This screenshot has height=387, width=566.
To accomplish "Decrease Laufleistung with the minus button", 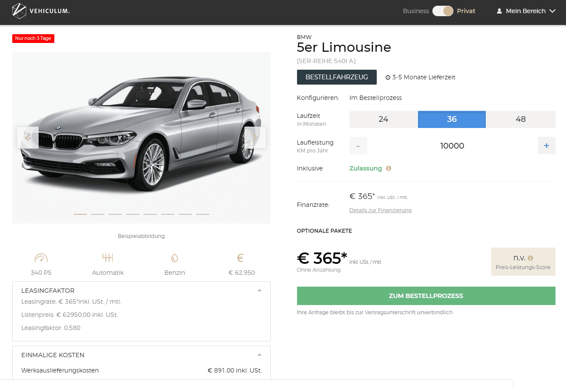I will point(358,146).
